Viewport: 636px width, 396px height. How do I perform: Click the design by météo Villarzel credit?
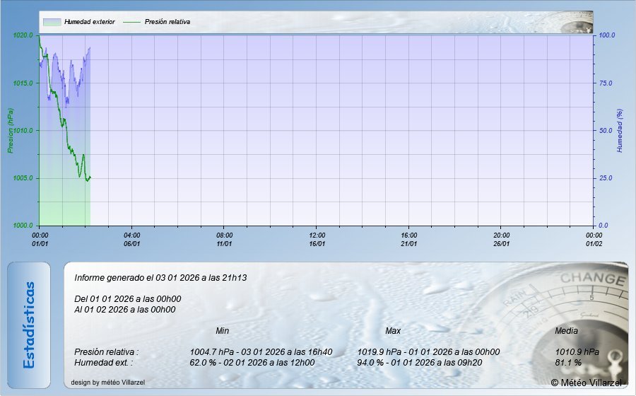tap(108, 383)
